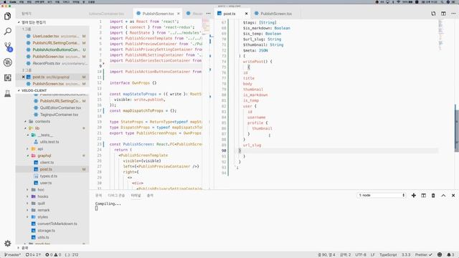Create a new terminal with plus icon
The width and height of the screenshot is (459, 258).
414,196
